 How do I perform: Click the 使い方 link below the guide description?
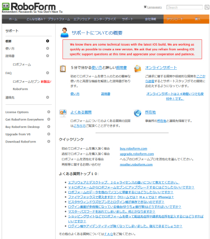click(x=75, y=94)
